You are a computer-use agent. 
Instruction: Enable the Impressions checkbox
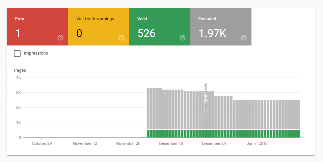pyautogui.click(x=17, y=53)
